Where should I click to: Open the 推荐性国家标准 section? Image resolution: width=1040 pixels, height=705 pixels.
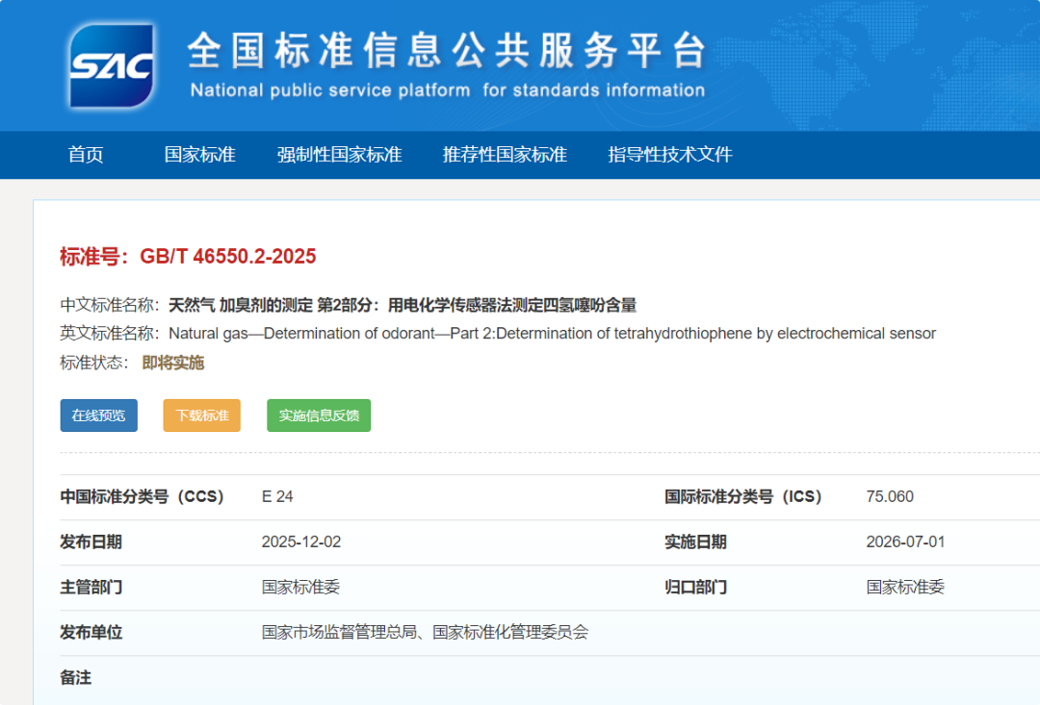pos(505,155)
